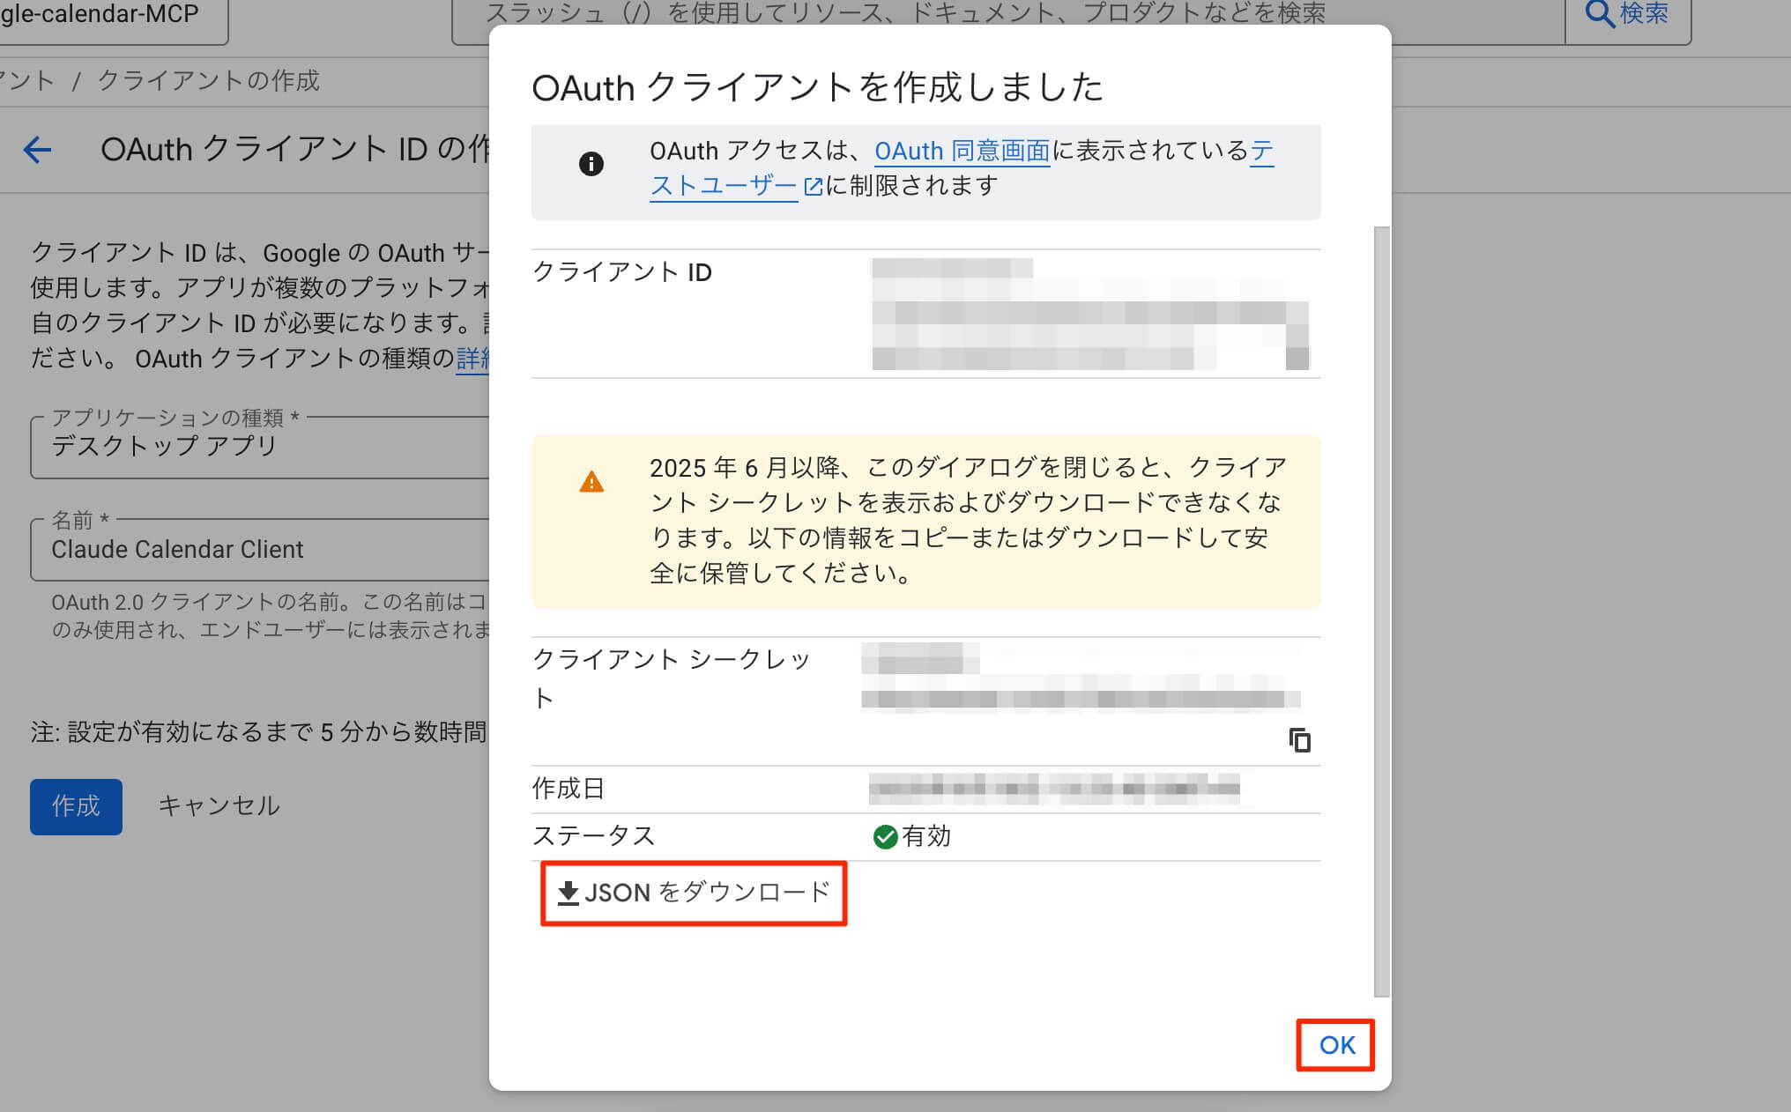Click the blue 作成 button
This screenshot has width=1791, height=1112.
click(x=76, y=806)
